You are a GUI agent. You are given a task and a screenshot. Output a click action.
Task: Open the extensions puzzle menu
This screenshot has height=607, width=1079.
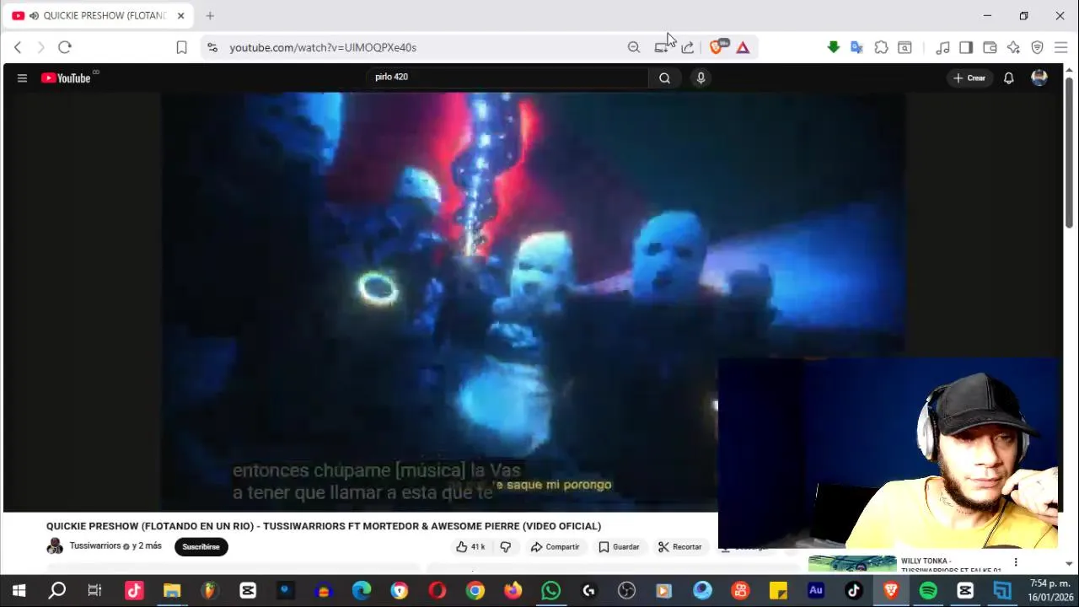coord(881,47)
